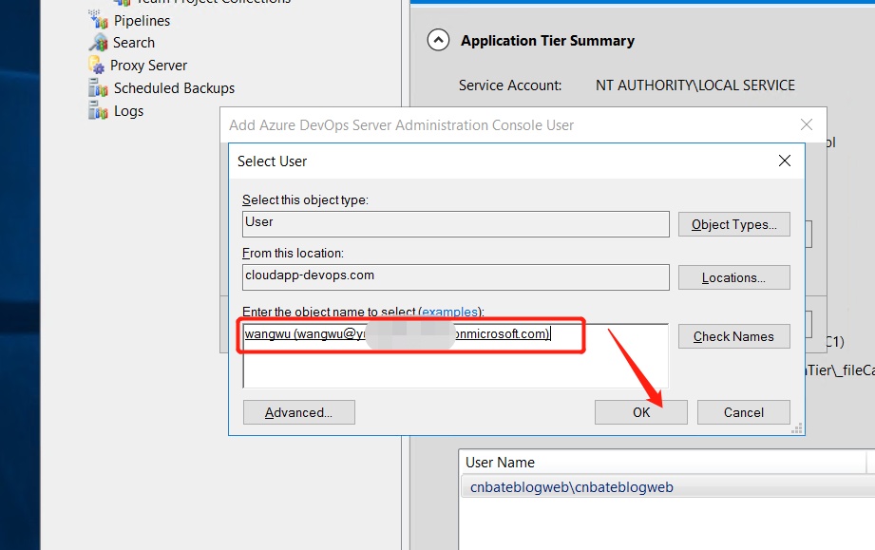Collapse the Application Tier Summary section
Viewport: 875px width, 550px height.
[438, 40]
